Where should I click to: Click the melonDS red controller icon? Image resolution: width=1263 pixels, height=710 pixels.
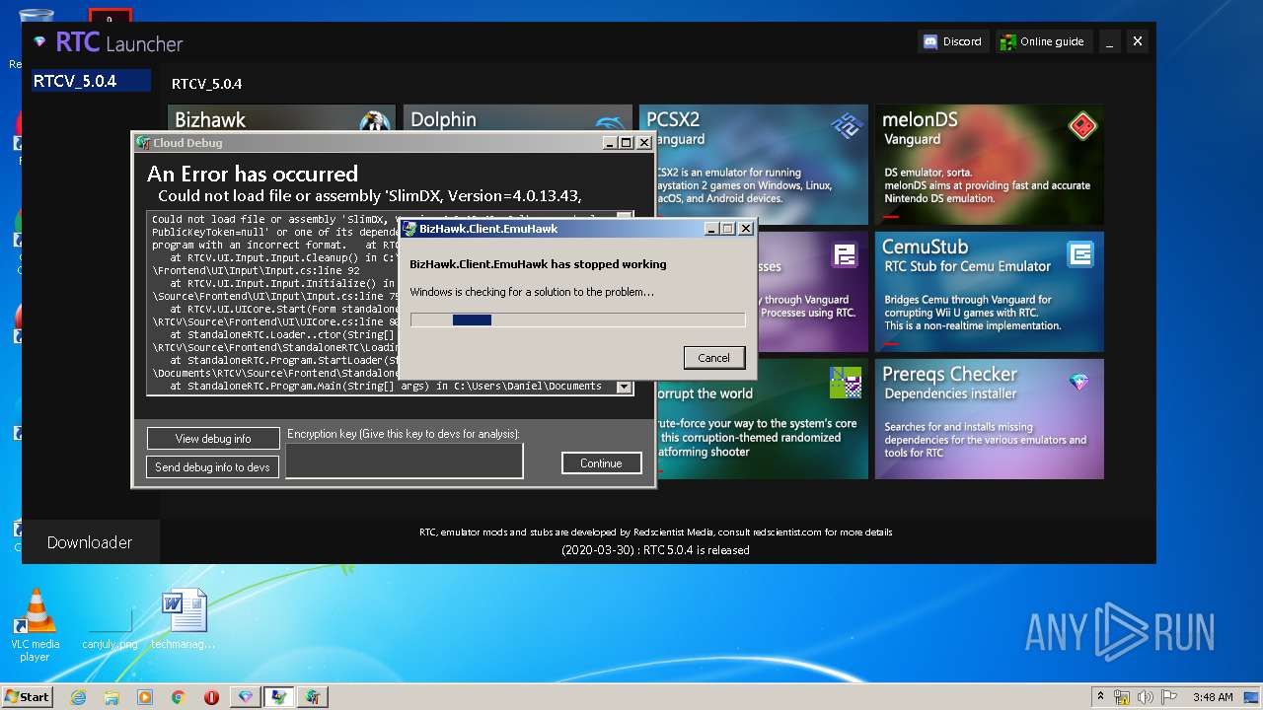[1082, 126]
